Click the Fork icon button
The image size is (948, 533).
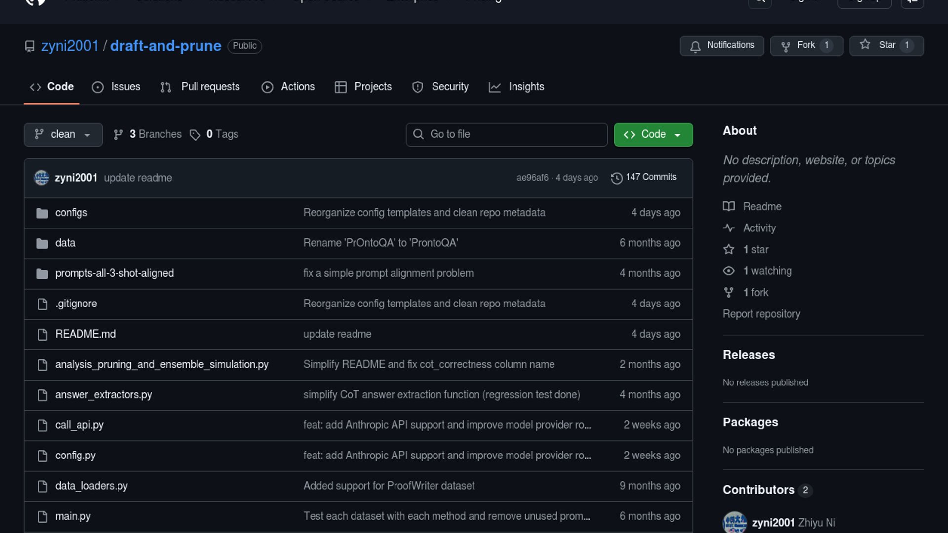coord(786,46)
